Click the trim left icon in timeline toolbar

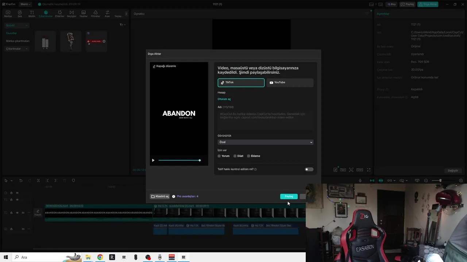coord(47,180)
